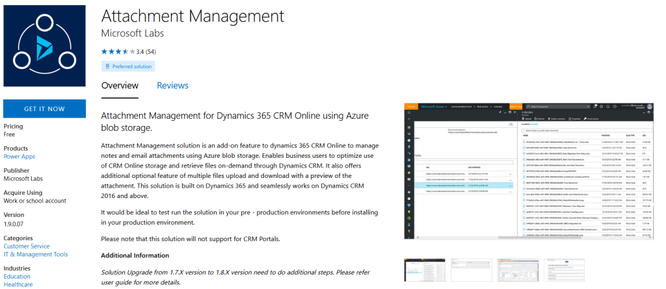Click the Pricing value Free
666x289 pixels.
pyautogui.click(x=9, y=134)
